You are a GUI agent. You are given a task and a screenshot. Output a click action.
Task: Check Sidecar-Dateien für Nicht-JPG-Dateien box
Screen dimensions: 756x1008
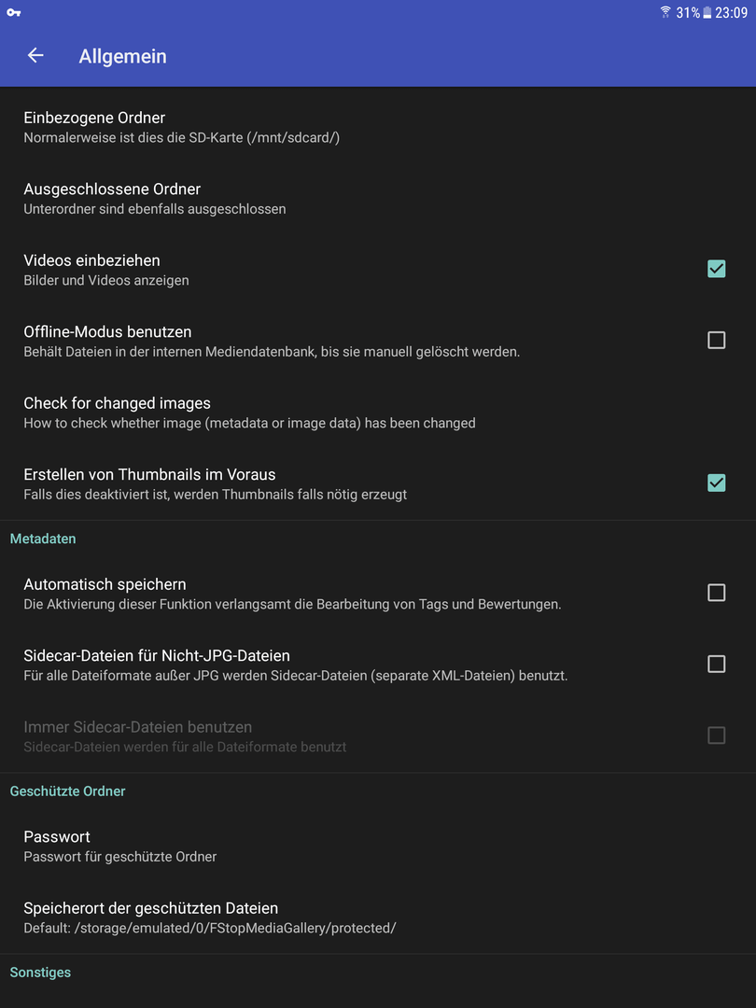point(716,665)
